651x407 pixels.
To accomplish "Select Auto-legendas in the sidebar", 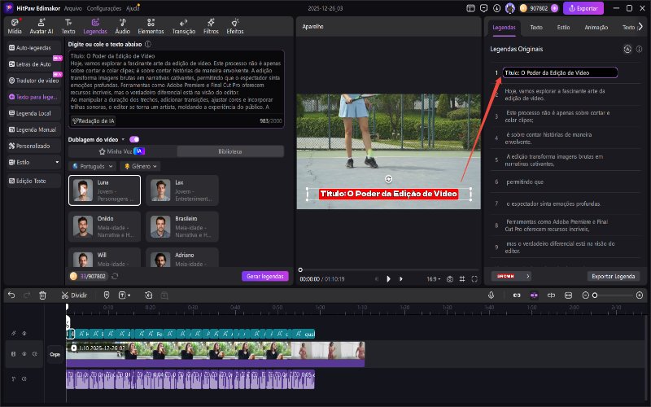I will 33,48.
